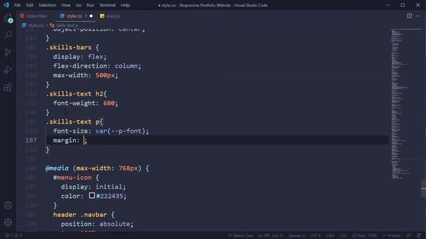426x239 pixels.
Task: Open notifications bell in status bar
Action: click(419, 236)
